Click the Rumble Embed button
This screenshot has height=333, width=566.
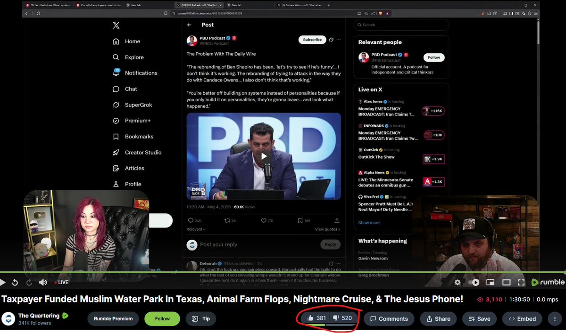522,319
